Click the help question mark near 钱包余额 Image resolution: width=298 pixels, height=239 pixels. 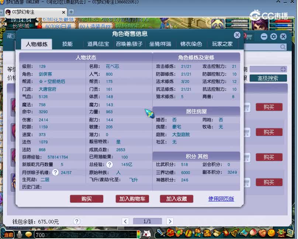(x=77, y=221)
